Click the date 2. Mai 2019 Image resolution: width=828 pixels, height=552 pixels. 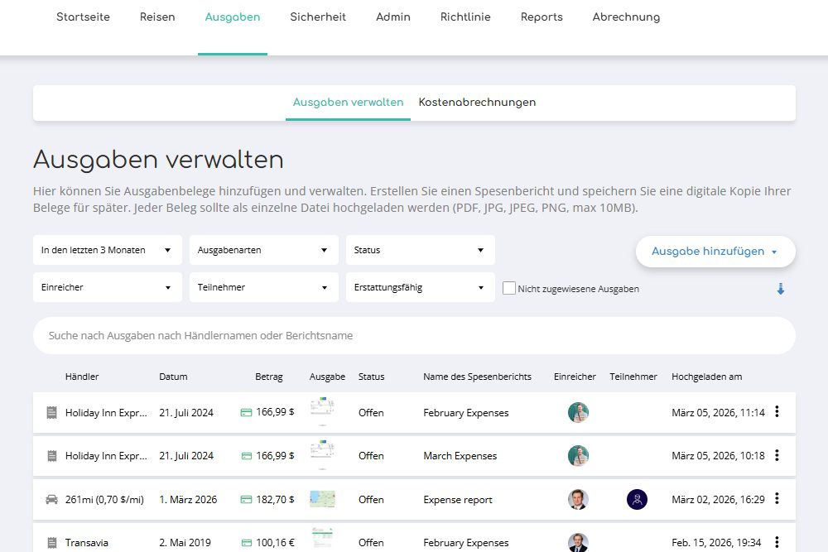pyautogui.click(x=185, y=543)
